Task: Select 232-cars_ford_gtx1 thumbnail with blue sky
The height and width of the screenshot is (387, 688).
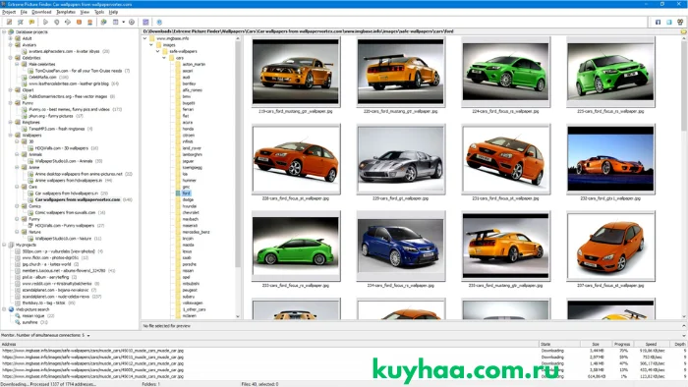Action: tap(610, 159)
